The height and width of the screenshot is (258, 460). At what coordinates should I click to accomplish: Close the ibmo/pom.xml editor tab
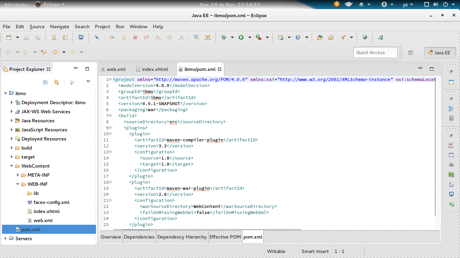tap(220, 69)
